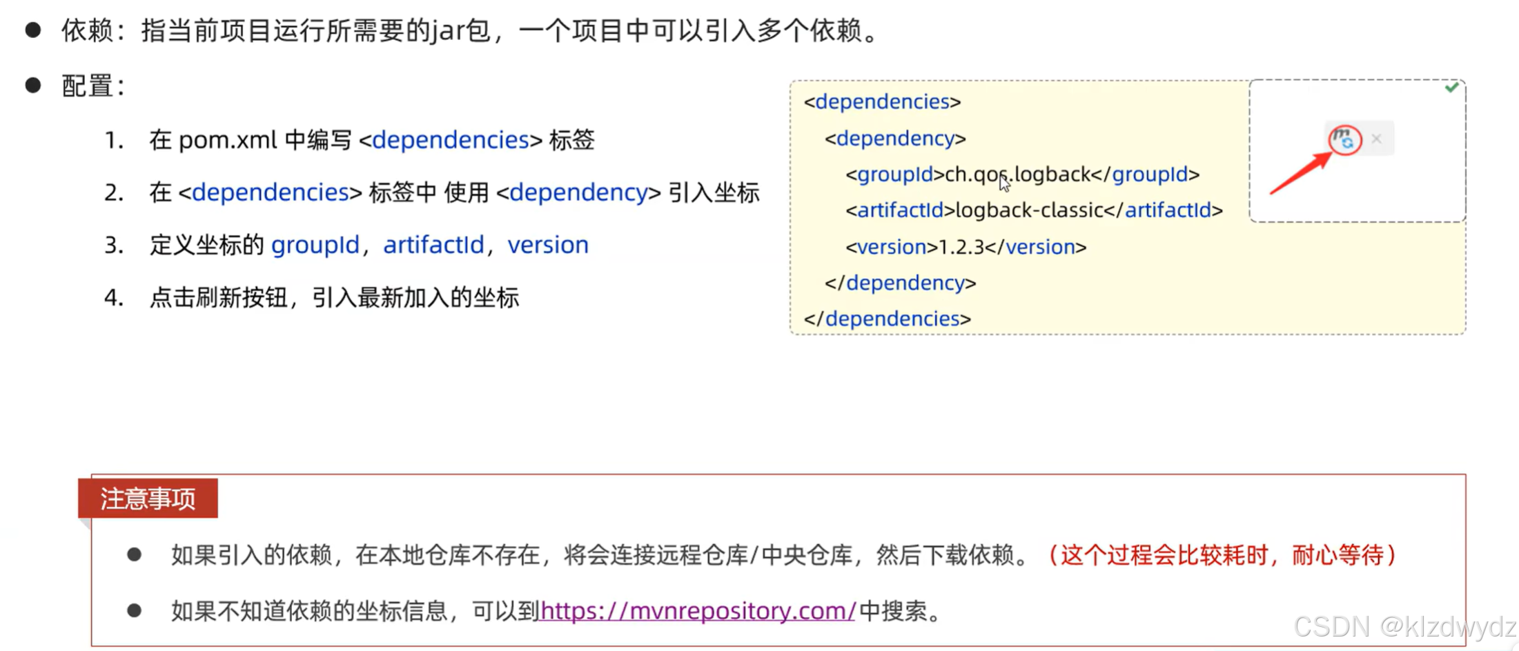Screen dimensions: 1519x651
Task: Click the circled Maven reload icon
Action: (1344, 139)
